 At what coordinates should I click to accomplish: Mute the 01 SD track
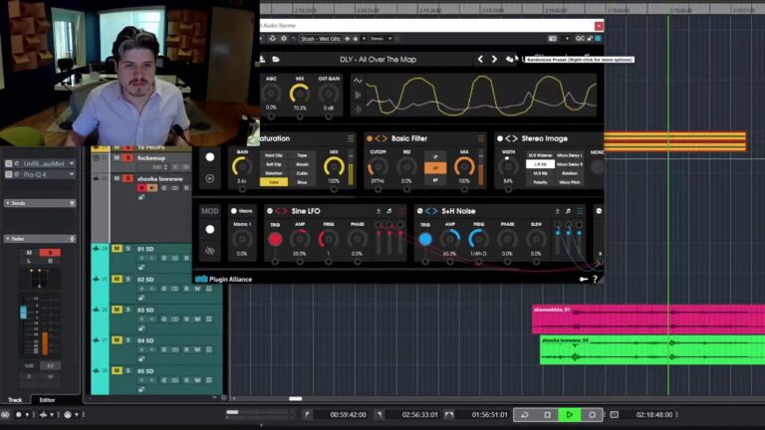[116, 248]
